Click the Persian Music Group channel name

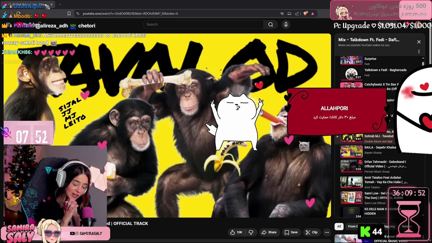pyautogui.click(x=377, y=171)
